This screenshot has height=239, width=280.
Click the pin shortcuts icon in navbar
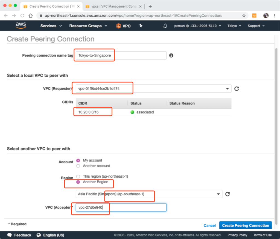(141, 26)
